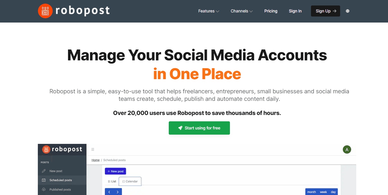Go to the previous calendar period
This screenshot has width=388, height=195.
coord(109,192)
